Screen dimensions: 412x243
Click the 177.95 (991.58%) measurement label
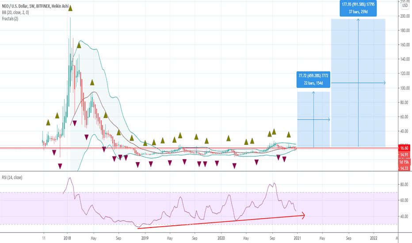[358, 8]
